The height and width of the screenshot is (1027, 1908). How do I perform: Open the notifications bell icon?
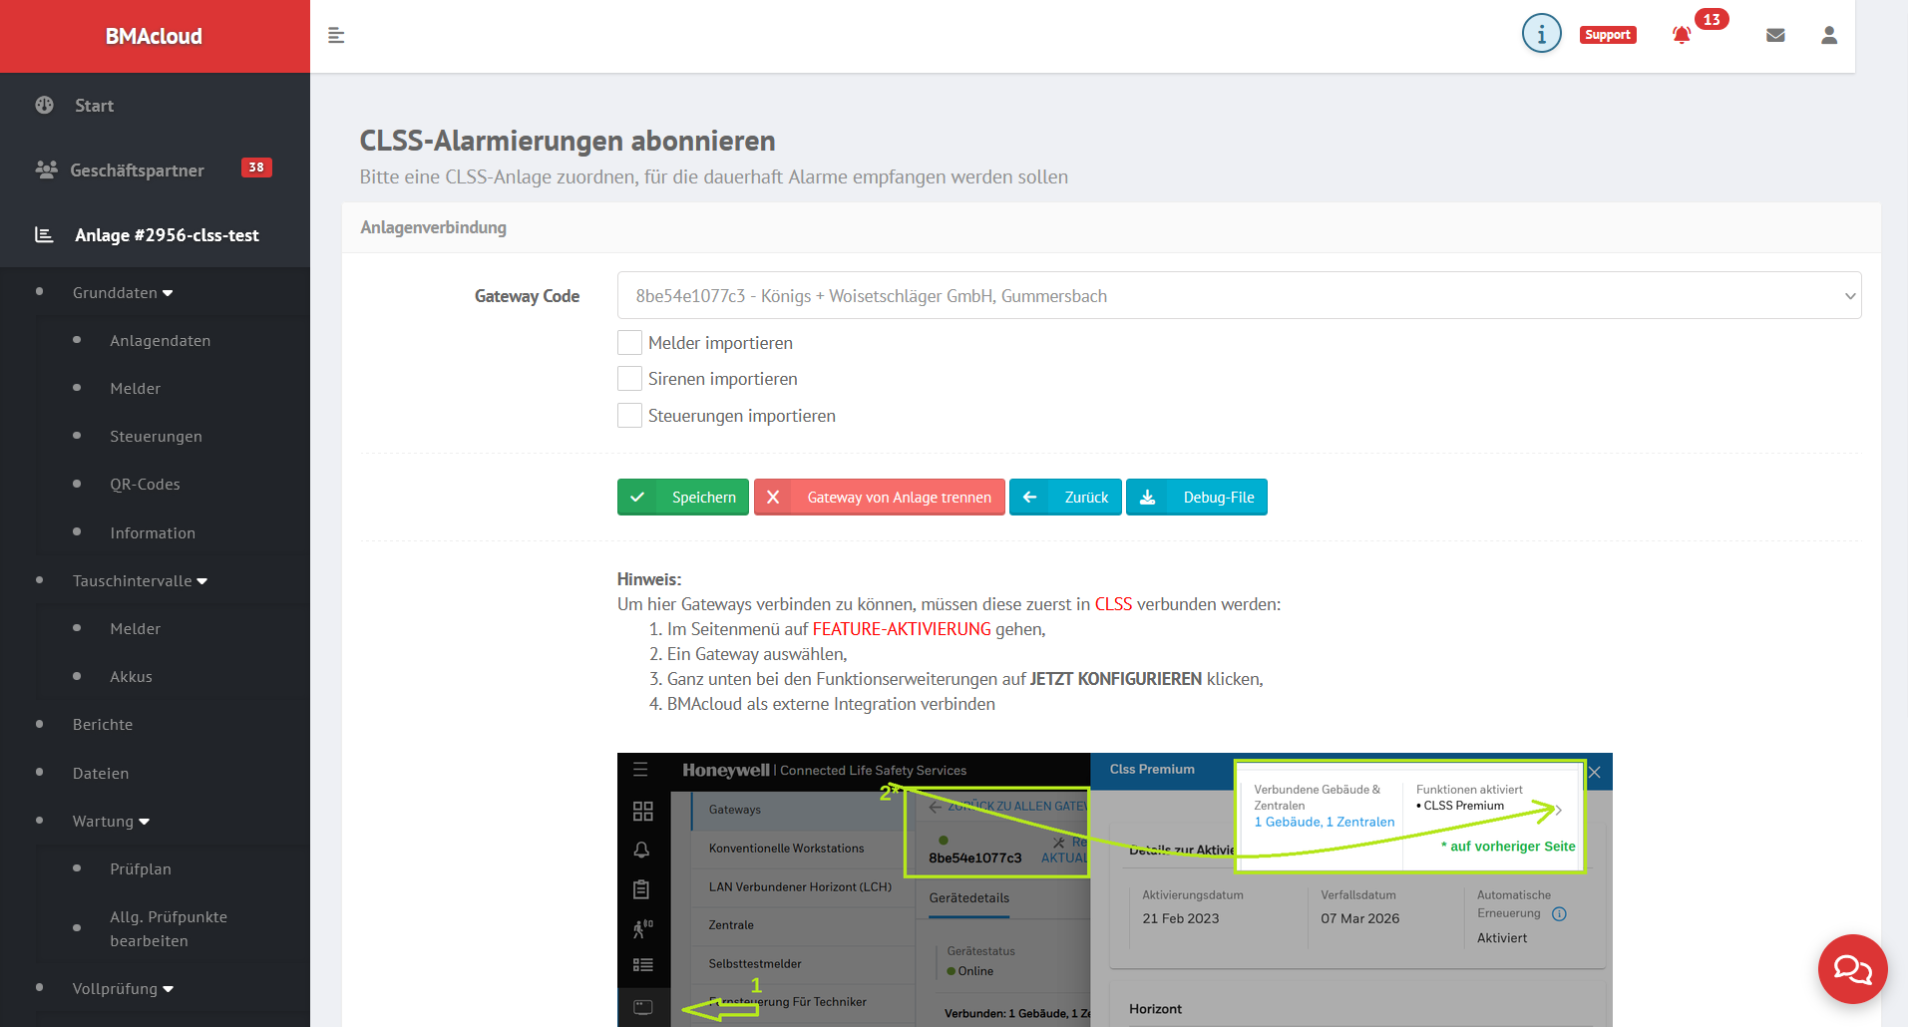tap(1682, 36)
